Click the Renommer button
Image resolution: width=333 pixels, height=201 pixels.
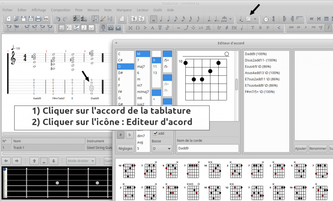[317, 149]
